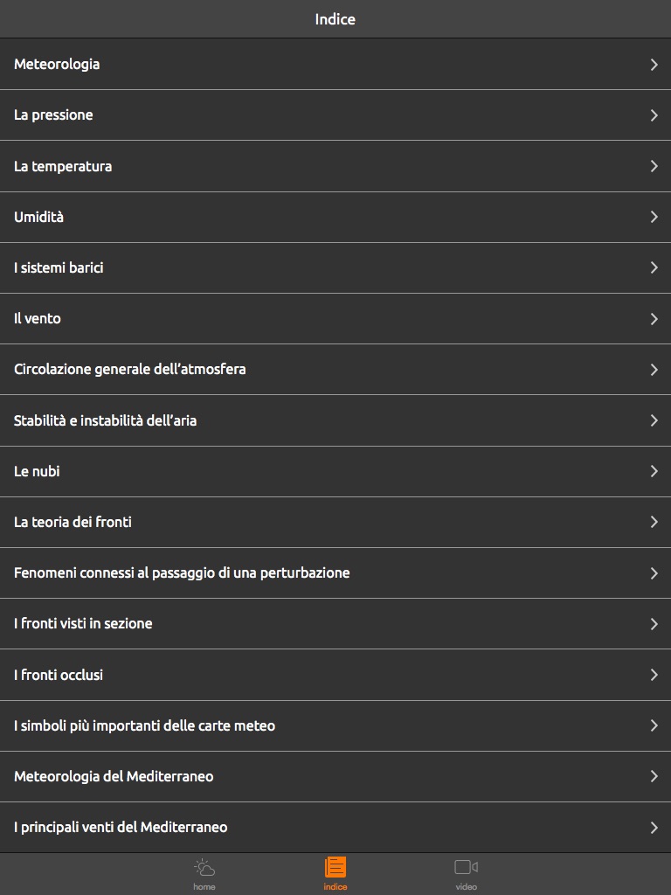Click arrow next to I fronti occlusi

[x=654, y=675]
